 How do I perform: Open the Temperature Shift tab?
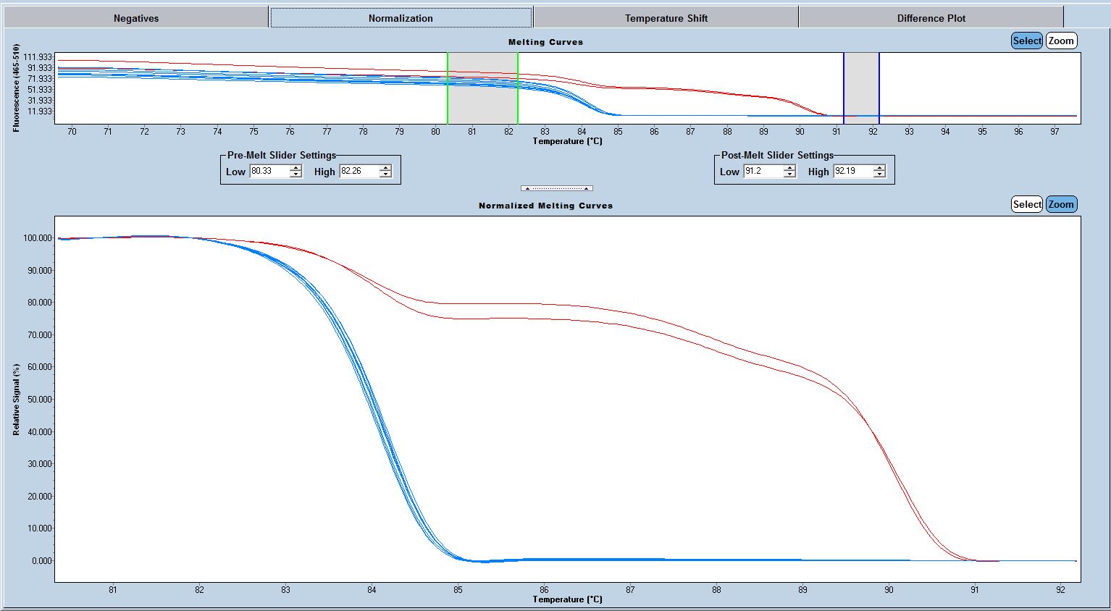666,18
